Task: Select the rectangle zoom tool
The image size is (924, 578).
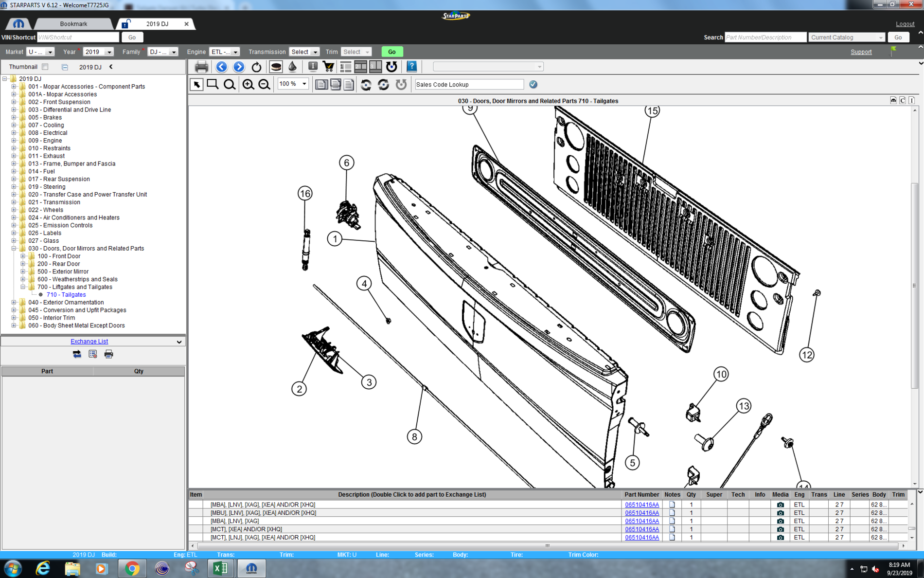Action: pyautogui.click(x=213, y=85)
